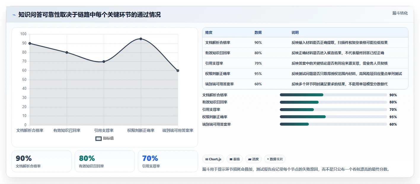Select the 有效知识召回率 table row name
This screenshot has height=184, width=420.
click(218, 53)
